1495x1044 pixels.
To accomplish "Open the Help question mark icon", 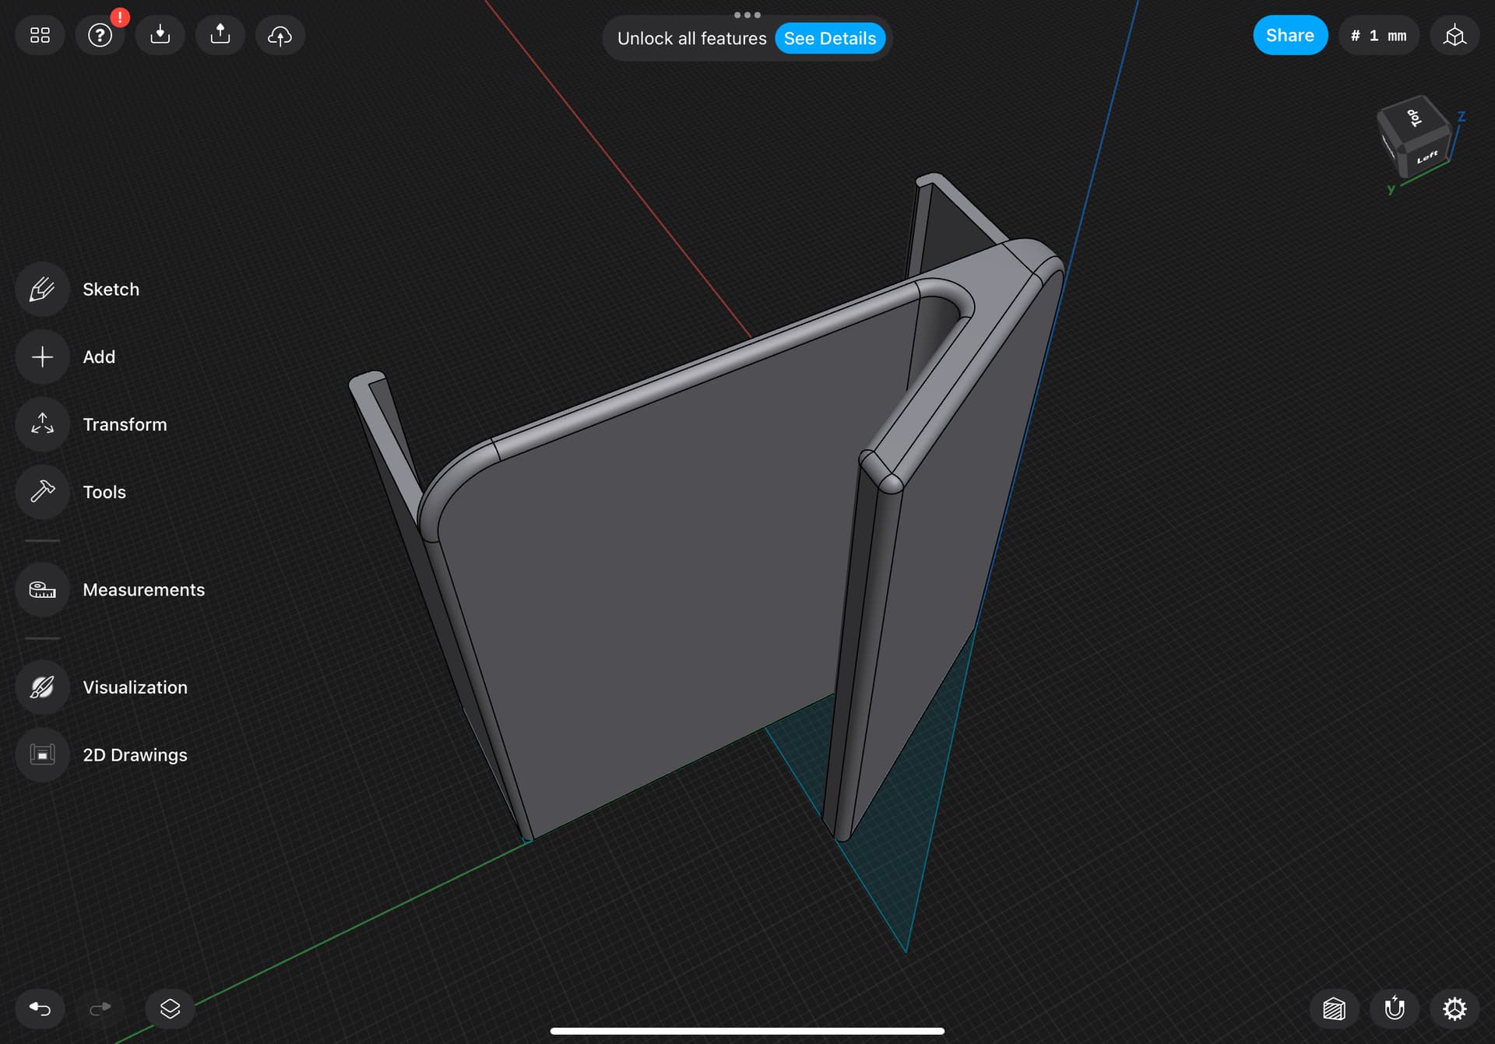I will (x=99, y=35).
